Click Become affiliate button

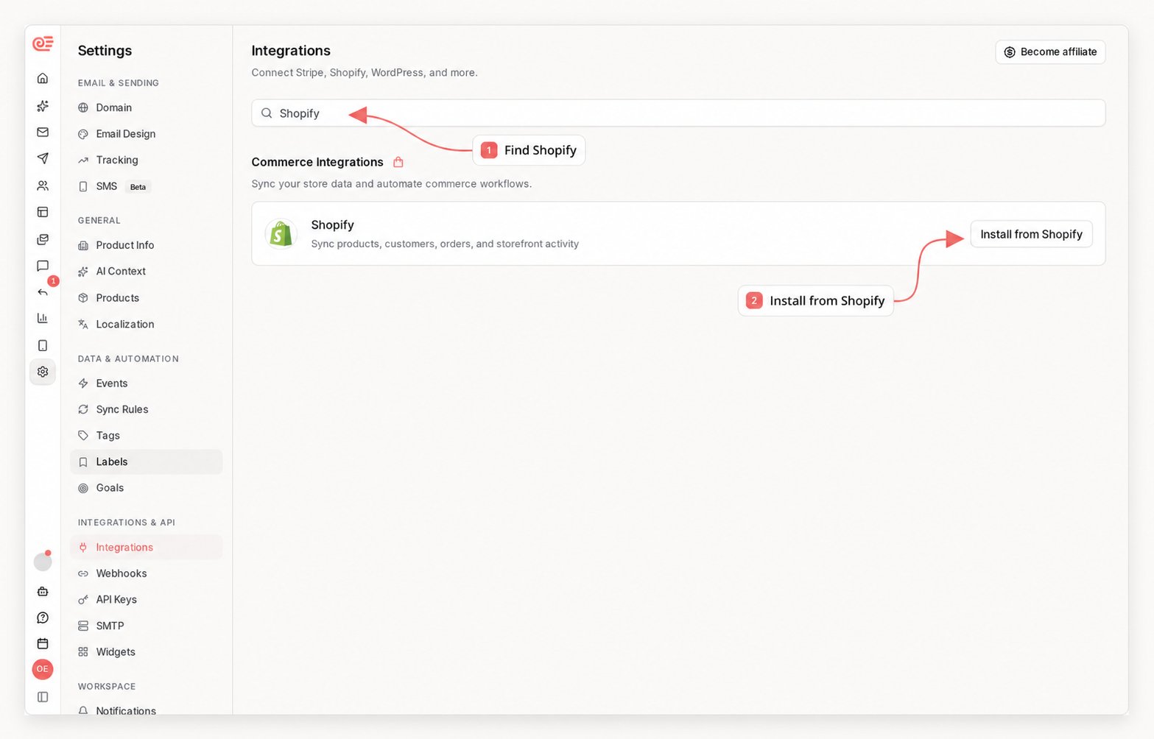[1050, 52]
